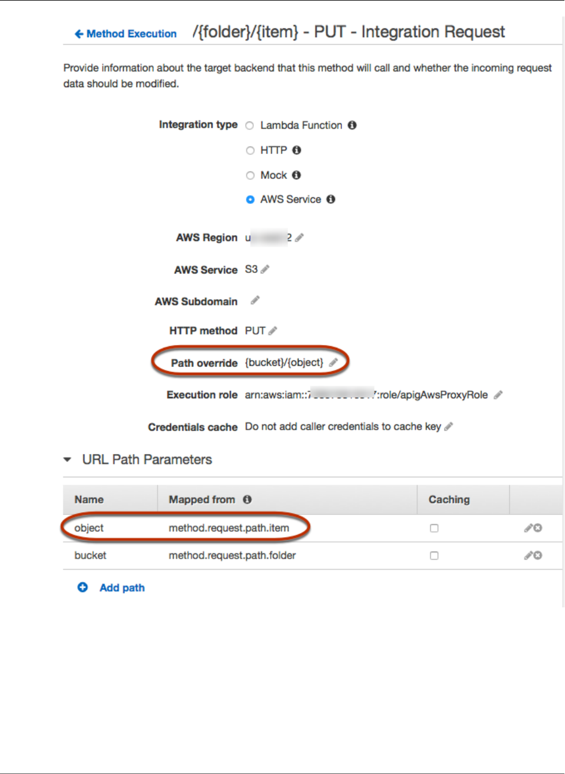Delete the object path parameter row

pos(538,528)
